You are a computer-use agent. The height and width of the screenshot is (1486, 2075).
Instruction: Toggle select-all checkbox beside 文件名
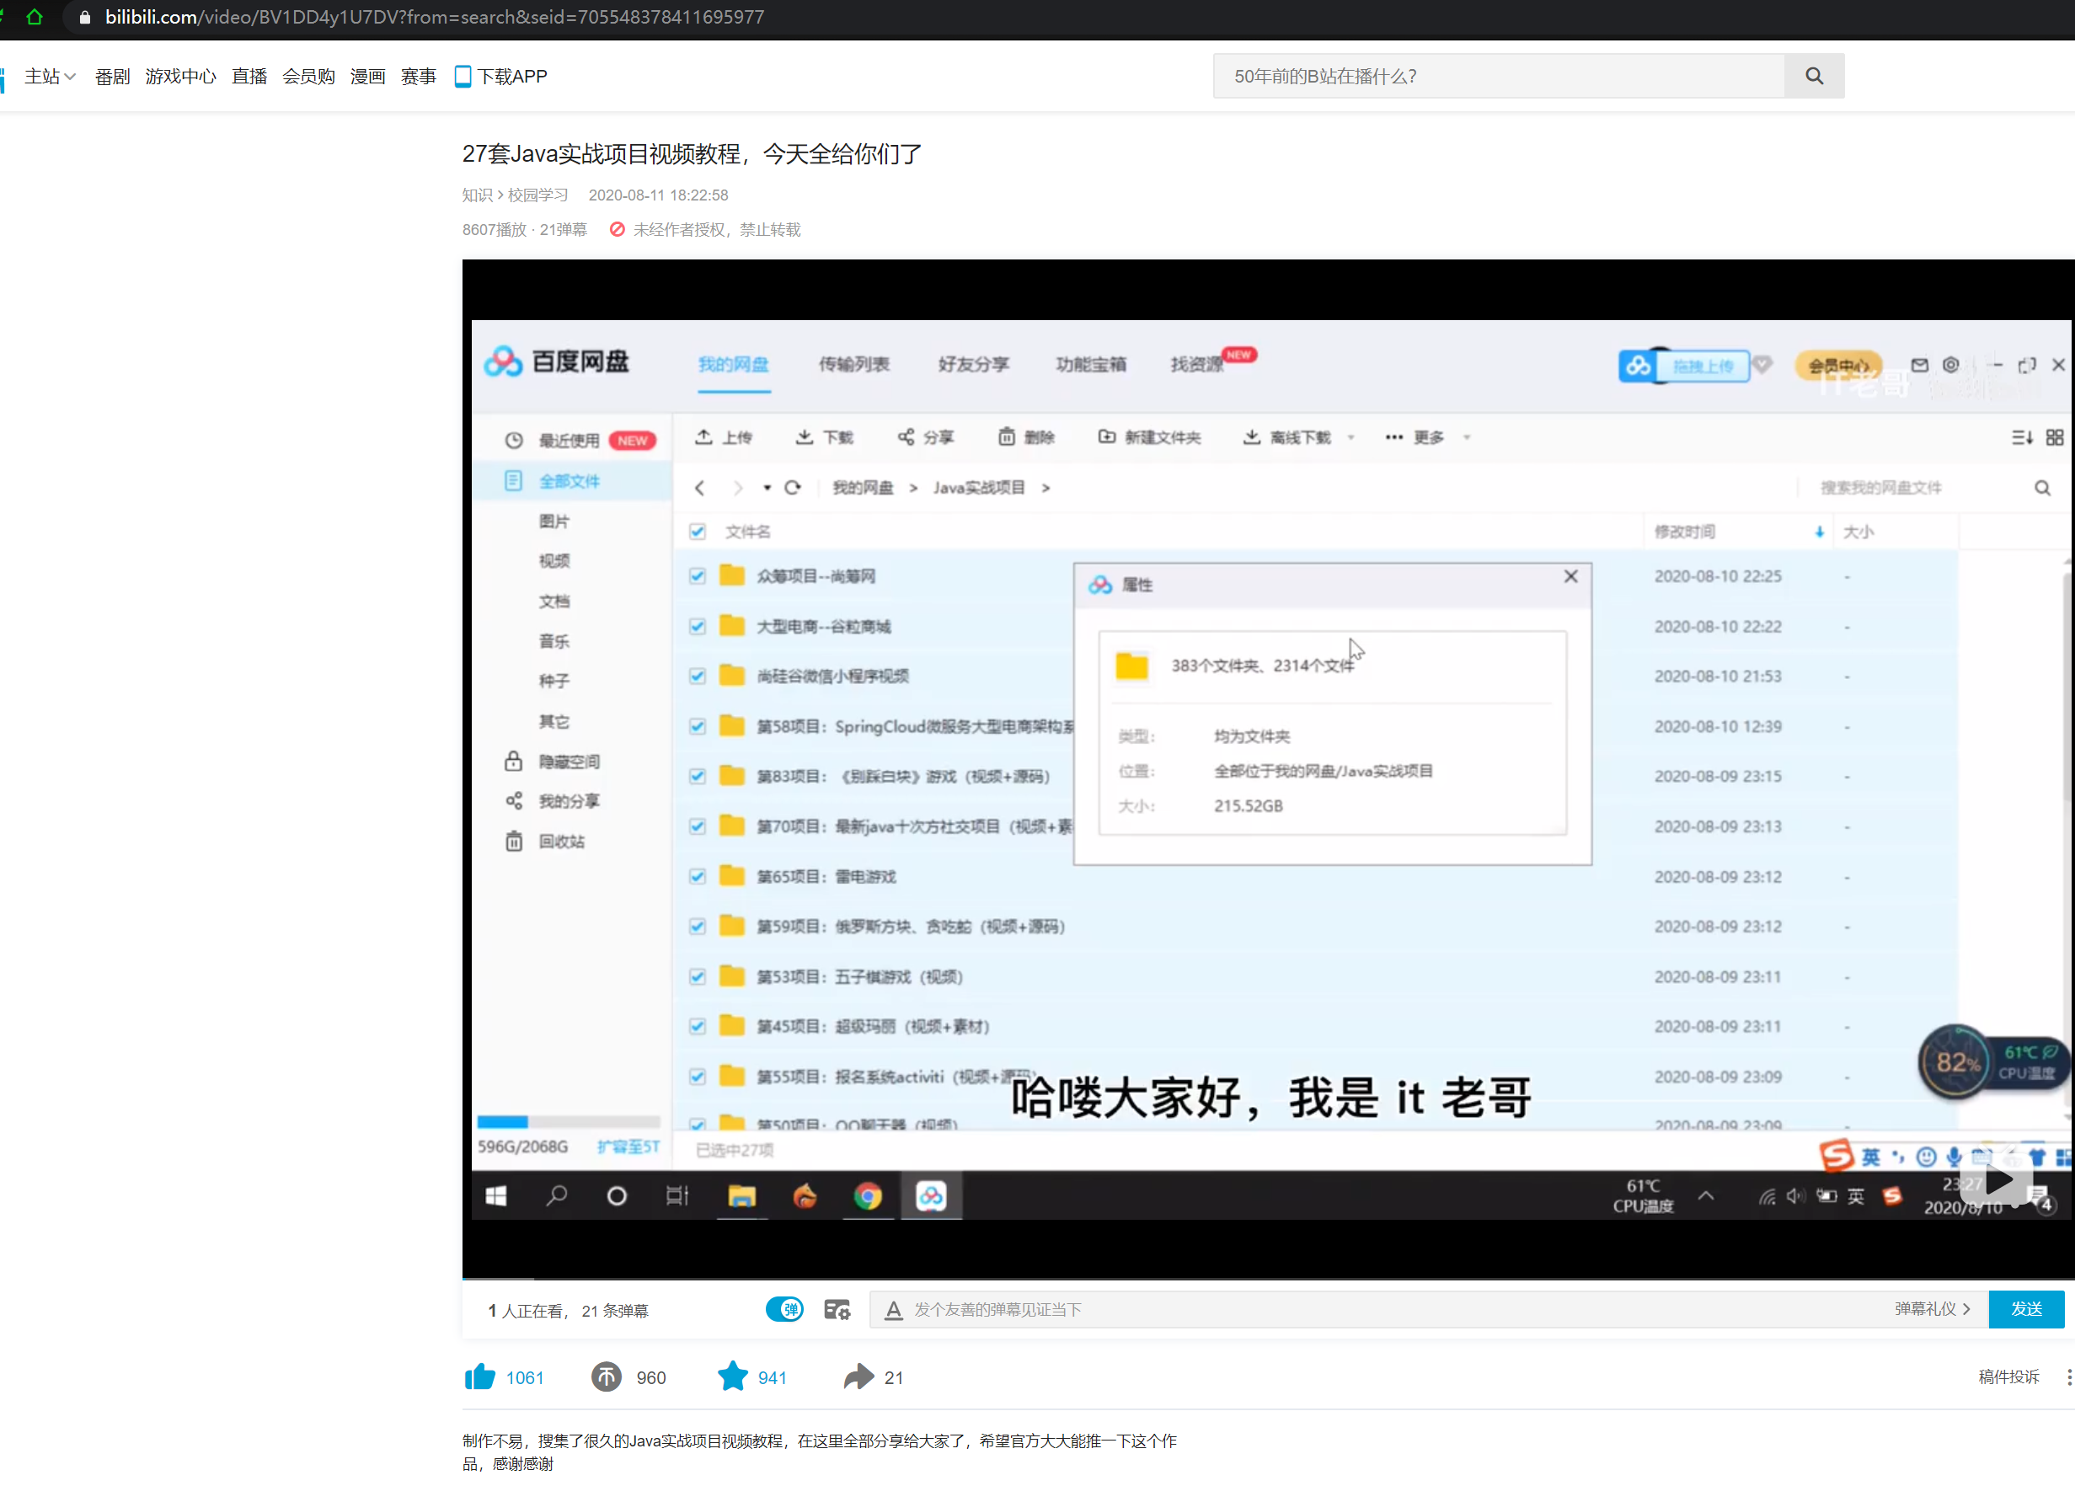pyautogui.click(x=698, y=532)
